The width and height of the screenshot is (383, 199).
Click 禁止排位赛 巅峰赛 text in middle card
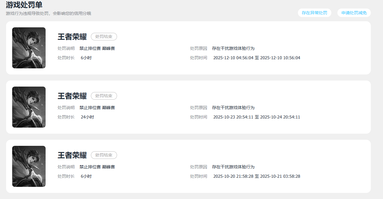point(97,108)
